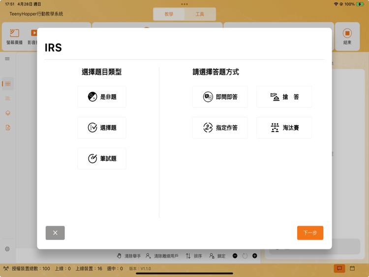
Task: Open 螢幕廣播 screen broadcast
Action: coord(14,36)
